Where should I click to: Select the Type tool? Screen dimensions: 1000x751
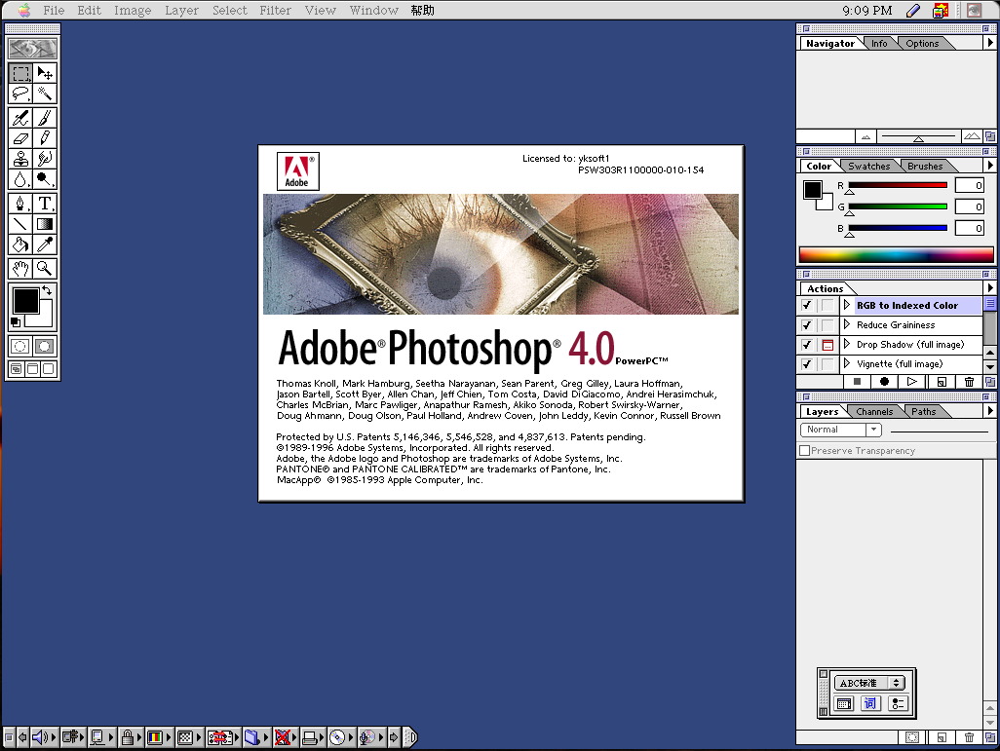[x=45, y=204]
